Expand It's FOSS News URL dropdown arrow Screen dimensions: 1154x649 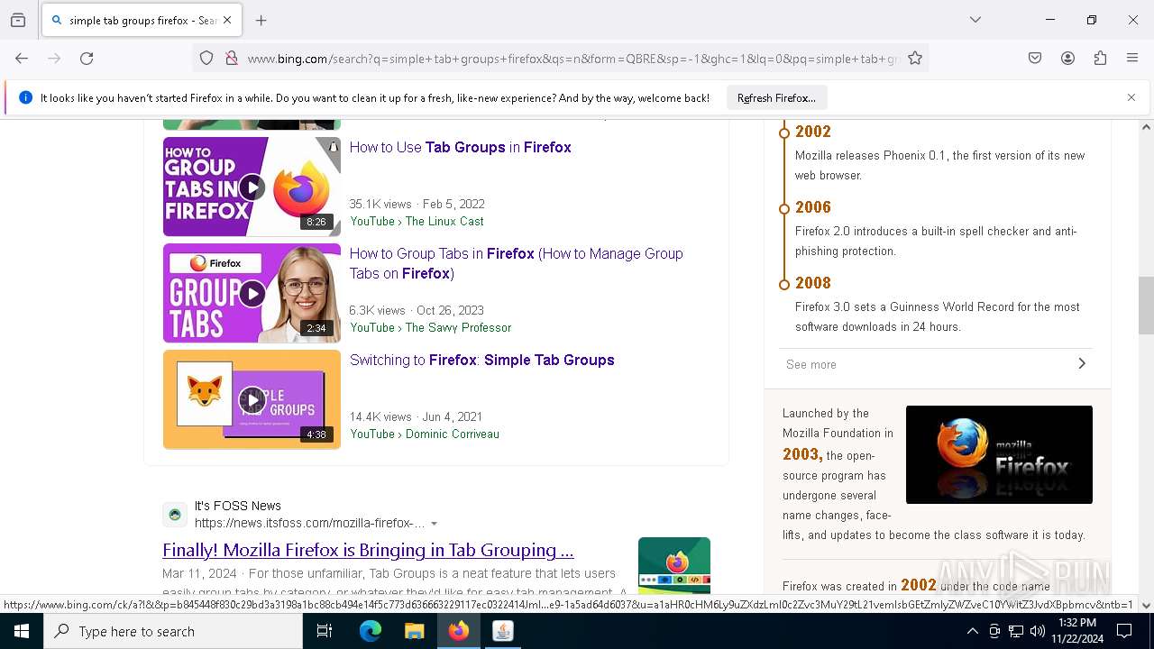(x=434, y=524)
